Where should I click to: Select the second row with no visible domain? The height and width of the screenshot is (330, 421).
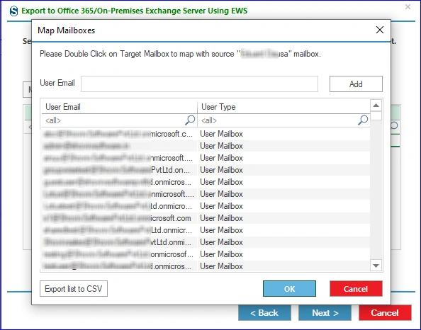coord(206,146)
